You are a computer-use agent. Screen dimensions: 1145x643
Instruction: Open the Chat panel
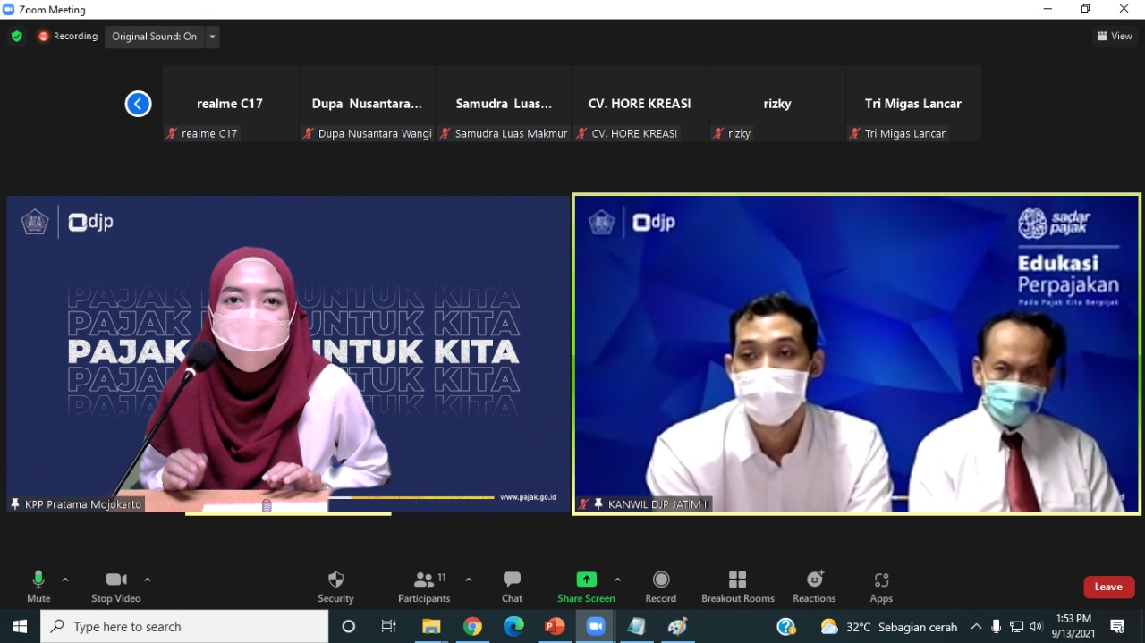pos(512,580)
